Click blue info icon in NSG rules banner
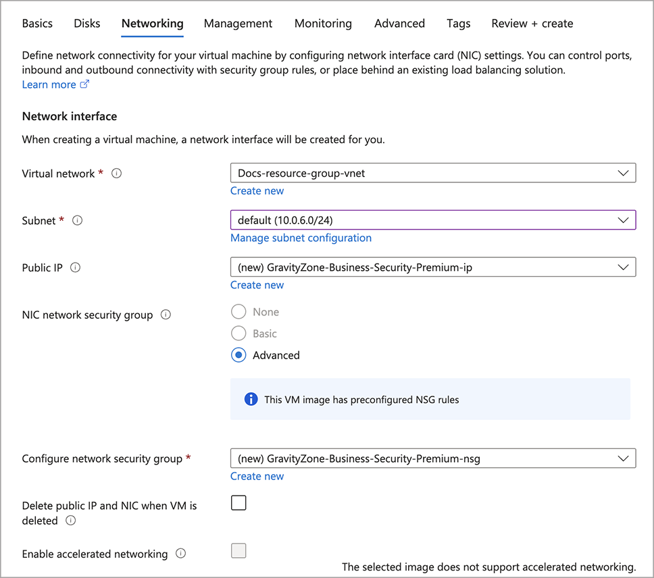This screenshot has width=654, height=578. (251, 399)
